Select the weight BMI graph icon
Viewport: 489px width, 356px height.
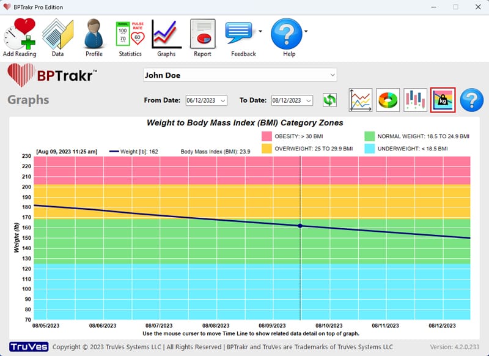pos(443,100)
